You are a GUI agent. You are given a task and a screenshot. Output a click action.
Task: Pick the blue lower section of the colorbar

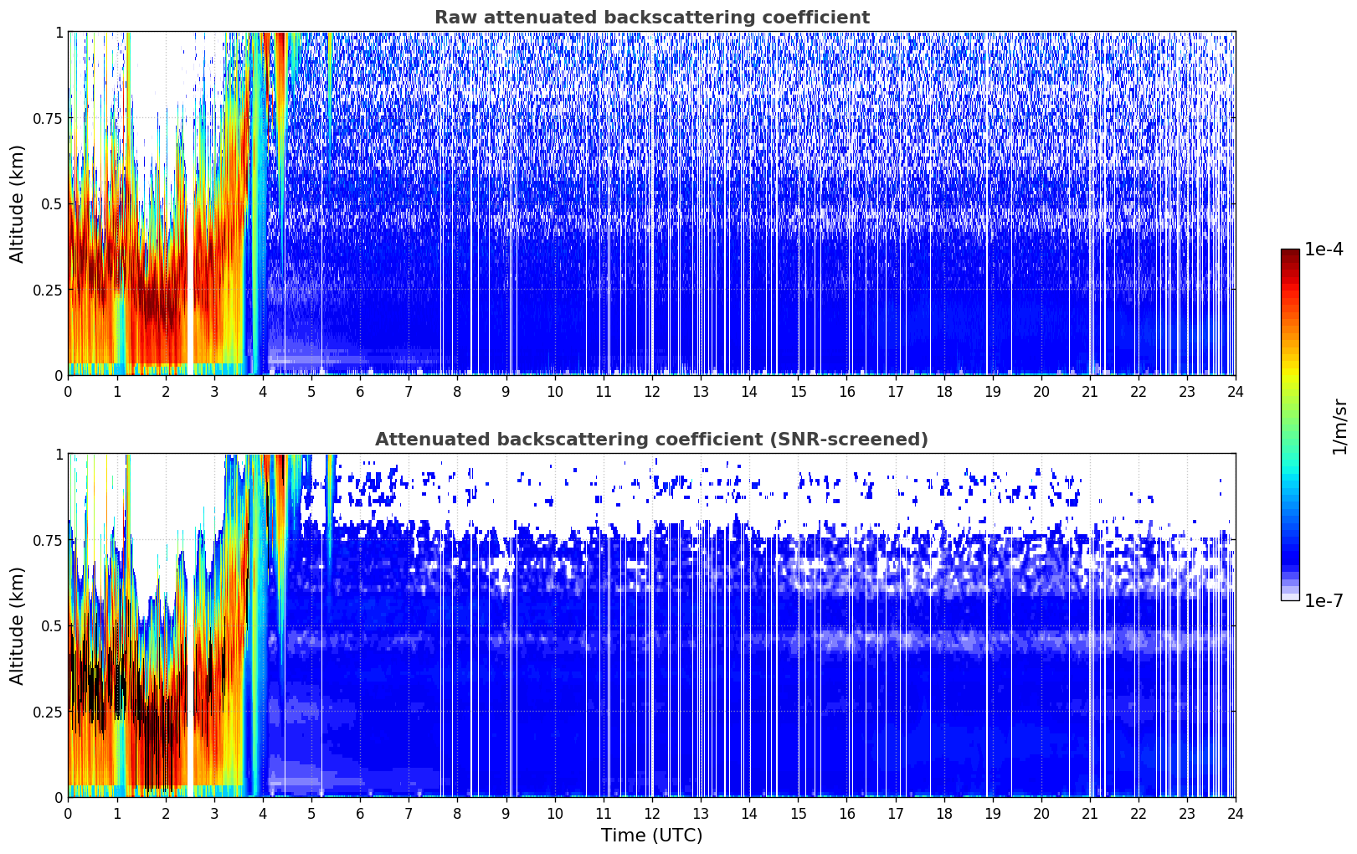click(1290, 544)
